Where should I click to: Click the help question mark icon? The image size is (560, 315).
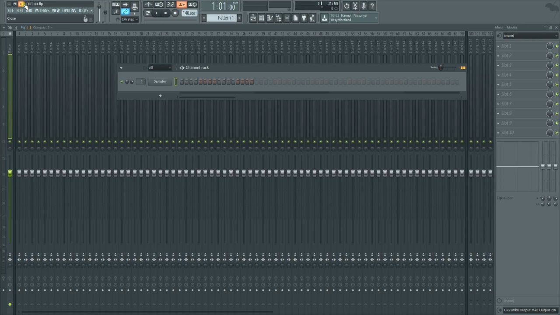372,6
